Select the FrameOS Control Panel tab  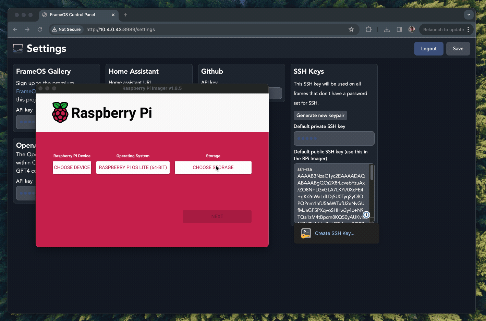pyautogui.click(x=72, y=15)
